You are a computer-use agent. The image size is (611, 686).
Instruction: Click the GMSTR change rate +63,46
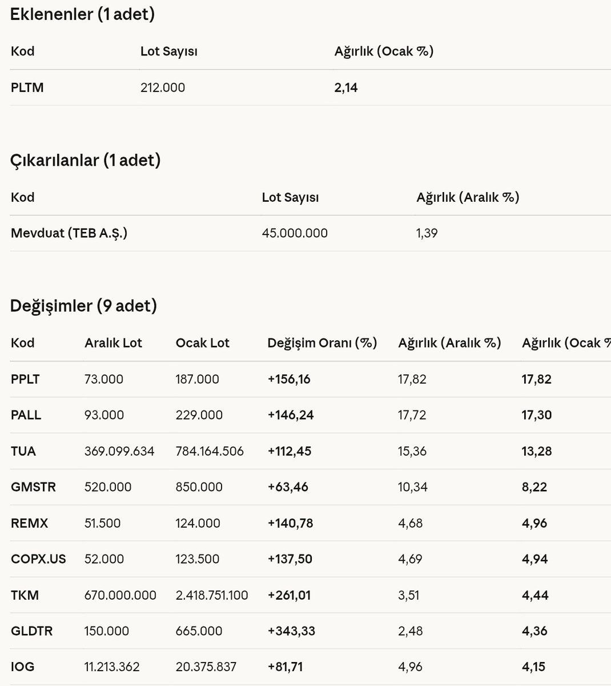288,487
